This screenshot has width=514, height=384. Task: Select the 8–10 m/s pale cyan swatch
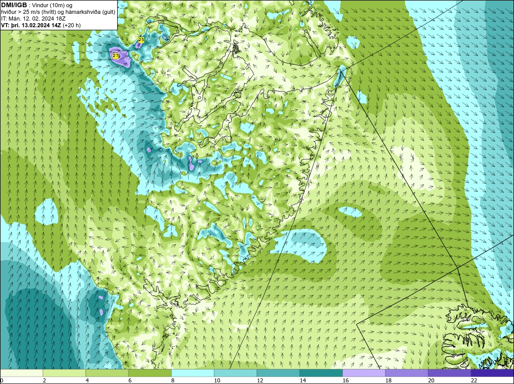coord(193,373)
